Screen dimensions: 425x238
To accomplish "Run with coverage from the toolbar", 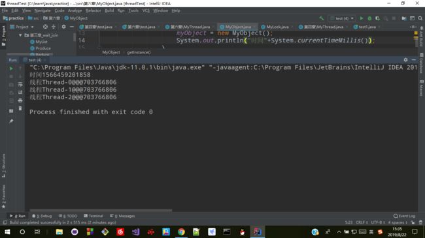I will pos(377,18).
